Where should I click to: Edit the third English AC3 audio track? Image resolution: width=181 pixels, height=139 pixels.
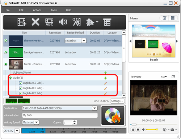click(x=105, y=94)
